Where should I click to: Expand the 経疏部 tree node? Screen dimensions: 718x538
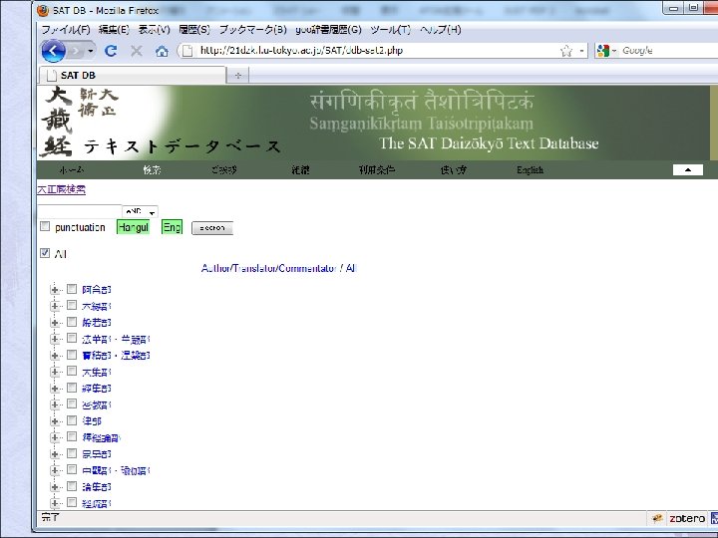[55, 503]
